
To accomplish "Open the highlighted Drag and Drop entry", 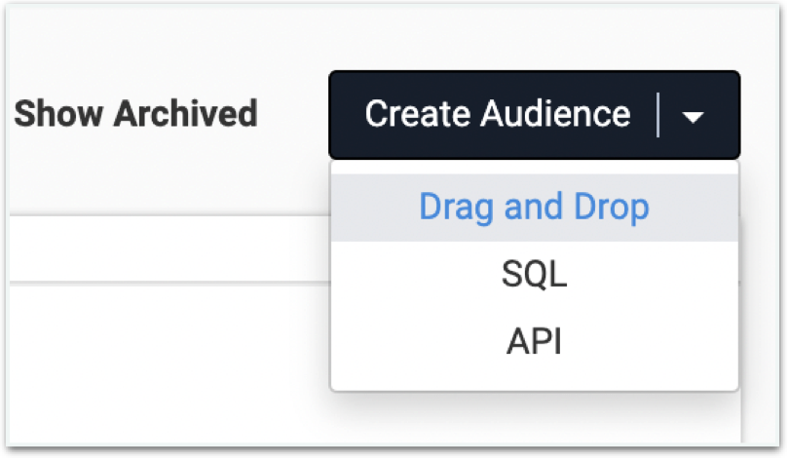I will [x=534, y=208].
